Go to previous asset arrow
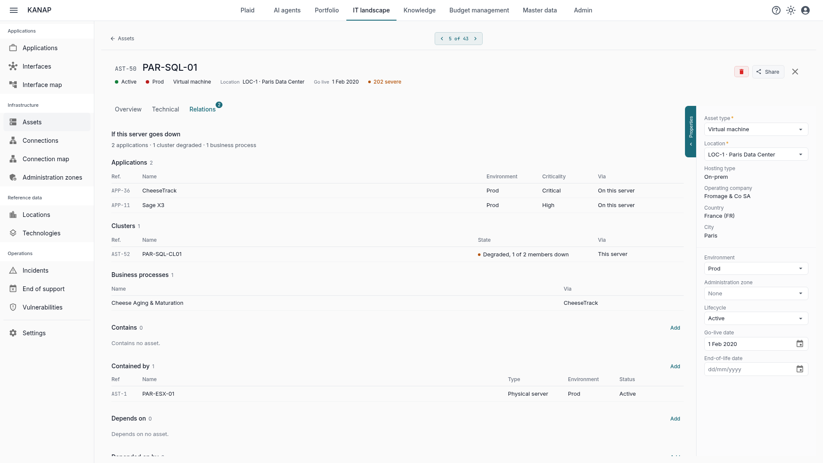Image resolution: width=823 pixels, height=463 pixels. pyautogui.click(x=442, y=39)
